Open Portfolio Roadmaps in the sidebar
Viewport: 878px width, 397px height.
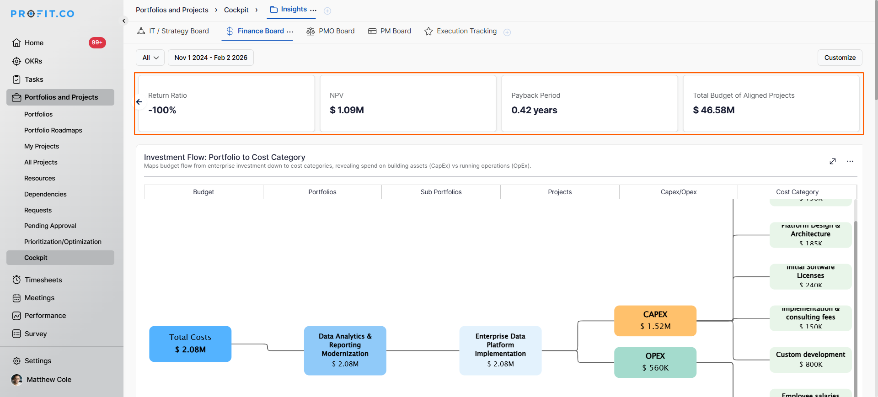(x=53, y=130)
